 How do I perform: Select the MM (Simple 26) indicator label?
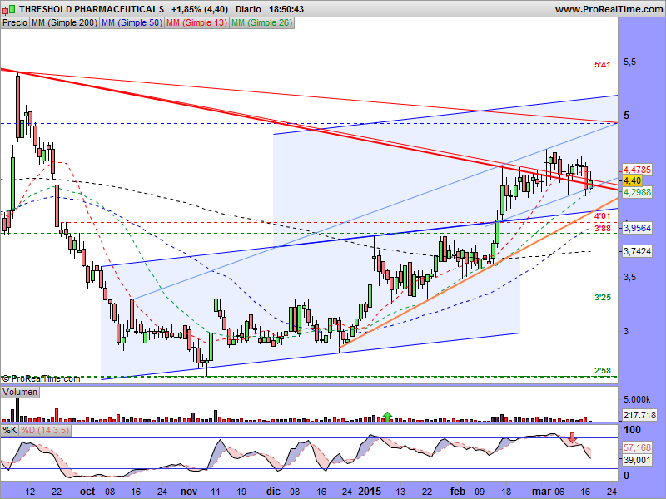pos(261,23)
